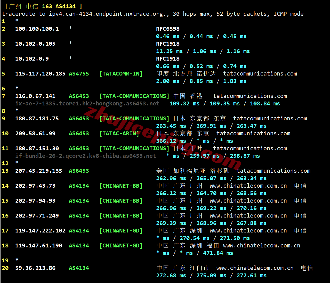Click [CHINANET-BB] on the hop 14 row
The height and width of the screenshot is (283, 330).
pyautogui.click(x=121, y=186)
